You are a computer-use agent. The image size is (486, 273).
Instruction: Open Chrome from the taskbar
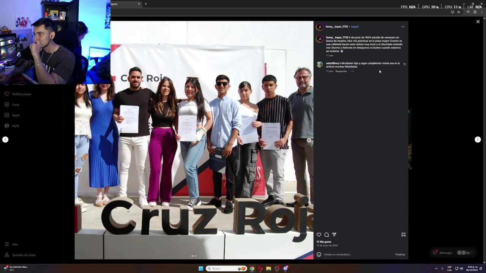pyautogui.click(x=252, y=268)
